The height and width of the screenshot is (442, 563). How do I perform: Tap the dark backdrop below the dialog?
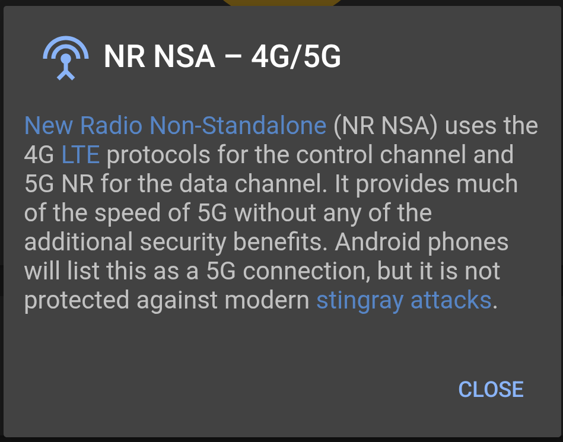click(282, 440)
